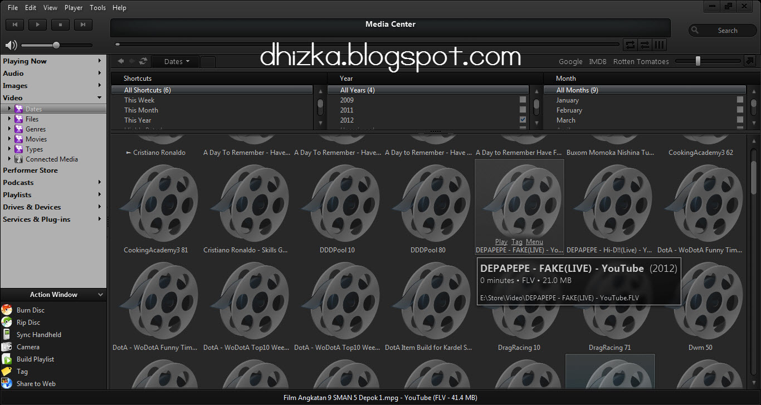Expand the Files tree node arrow

coord(9,119)
